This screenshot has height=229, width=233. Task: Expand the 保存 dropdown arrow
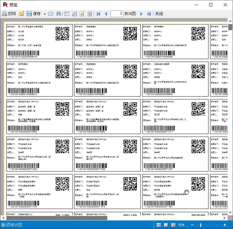point(45,14)
